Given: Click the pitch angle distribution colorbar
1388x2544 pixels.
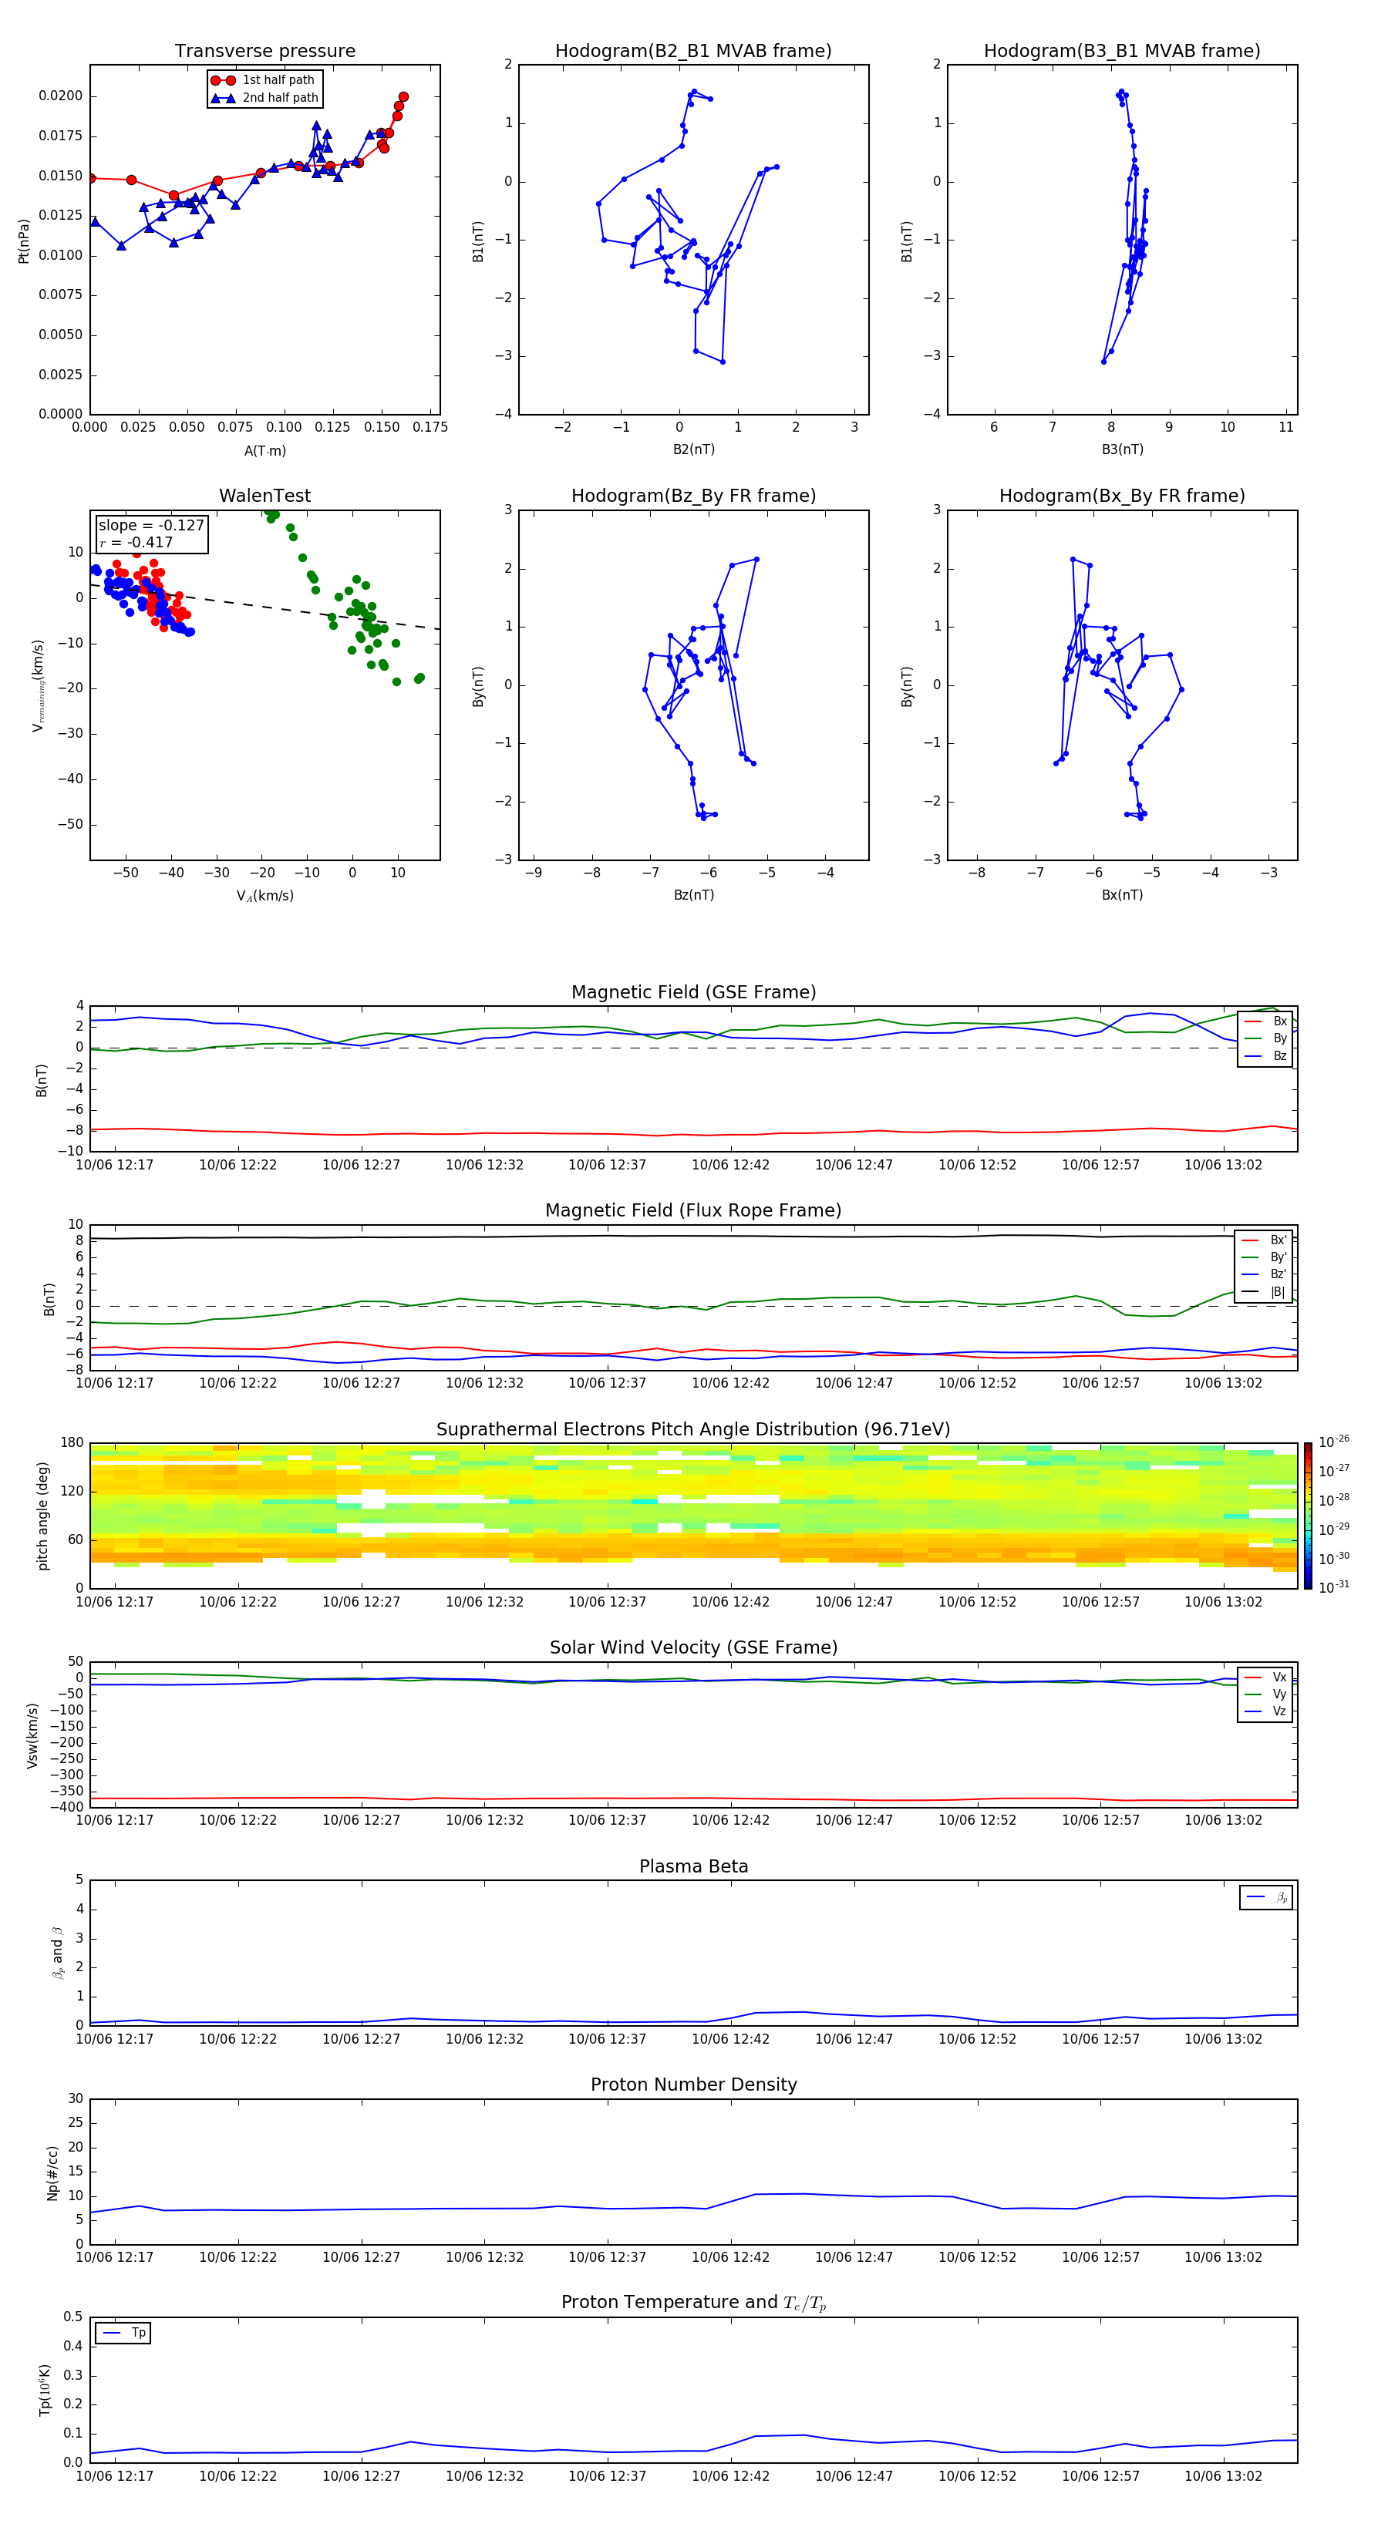Looking at the screenshot, I should (1308, 1515).
